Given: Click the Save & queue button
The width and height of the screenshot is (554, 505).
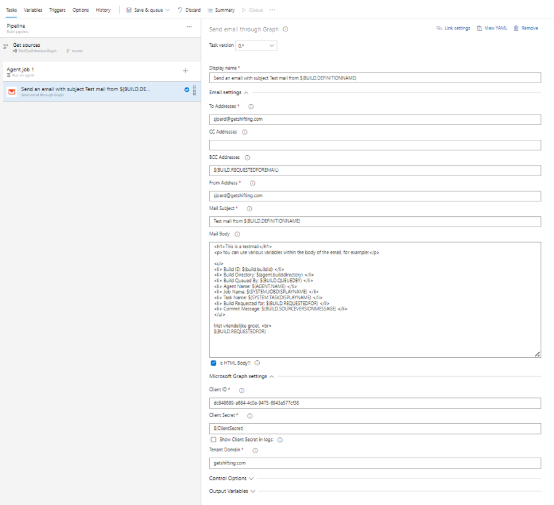Looking at the screenshot, I should coord(143,10).
